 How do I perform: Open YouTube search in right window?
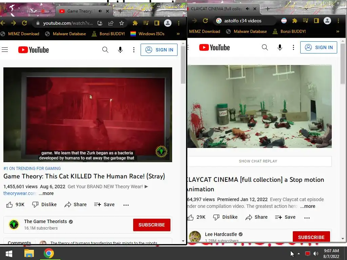265,47
